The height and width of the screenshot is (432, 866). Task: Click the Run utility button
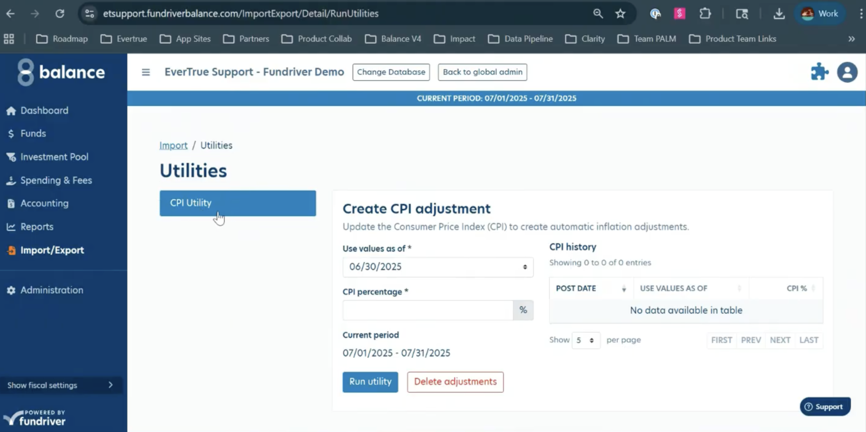pos(370,382)
